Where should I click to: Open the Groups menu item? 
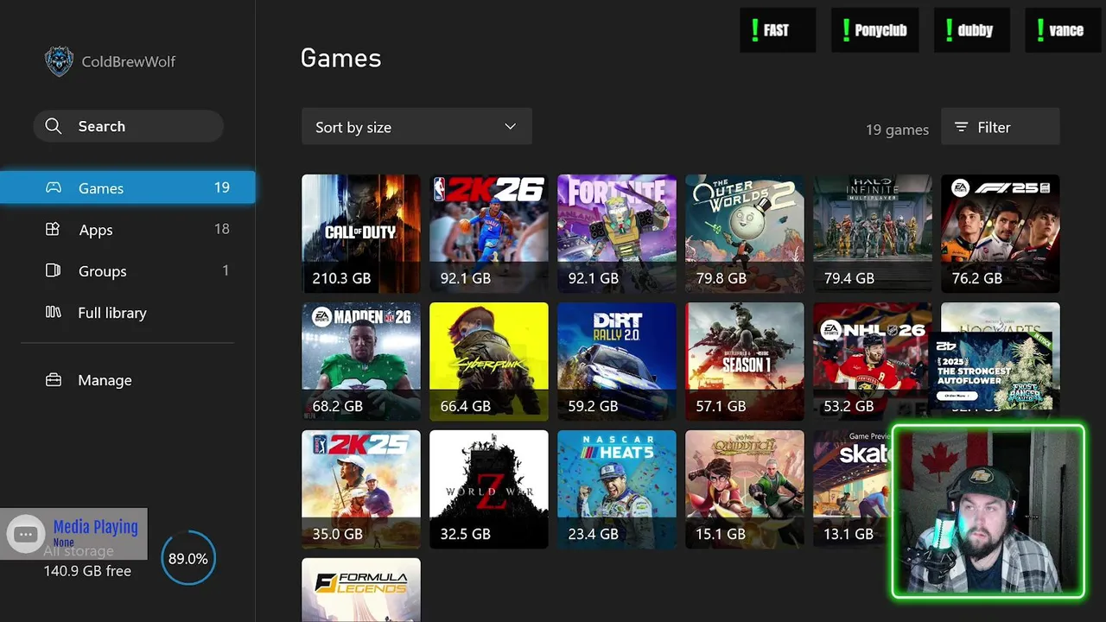pyautogui.click(x=128, y=270)
